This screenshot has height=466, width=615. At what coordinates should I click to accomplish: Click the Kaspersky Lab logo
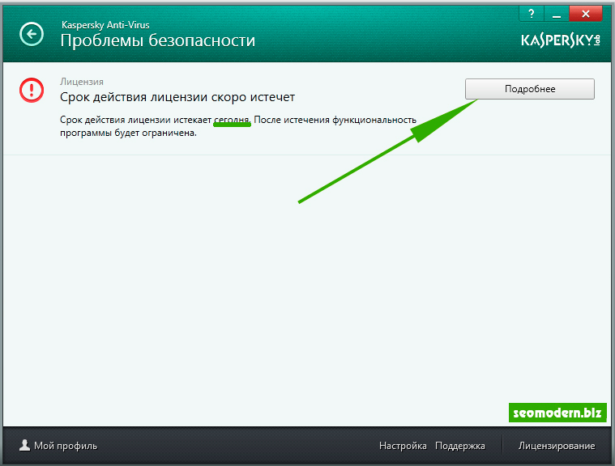pyautogui.click(x=562, y=40)
